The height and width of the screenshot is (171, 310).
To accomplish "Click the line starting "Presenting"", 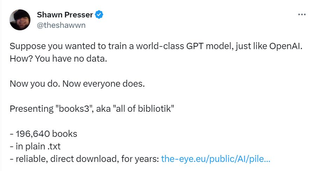I will (x=92, y=109).
